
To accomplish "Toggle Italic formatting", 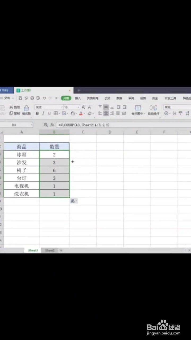I will (43, 113).
